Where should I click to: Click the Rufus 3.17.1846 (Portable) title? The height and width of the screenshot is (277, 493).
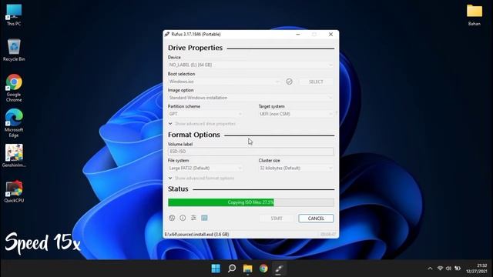pos(196,34)
